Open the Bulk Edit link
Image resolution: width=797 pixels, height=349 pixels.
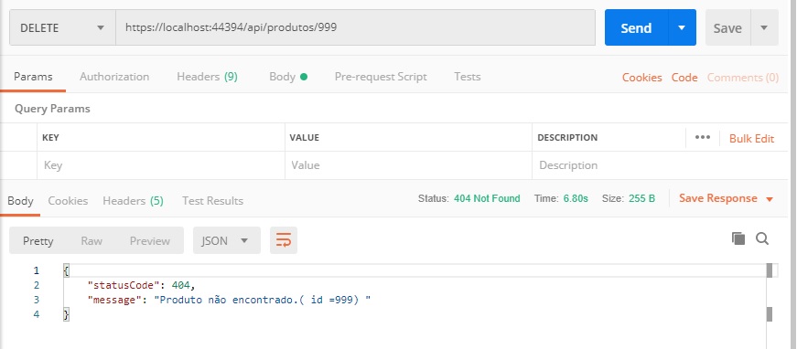(x=752, y=139)
